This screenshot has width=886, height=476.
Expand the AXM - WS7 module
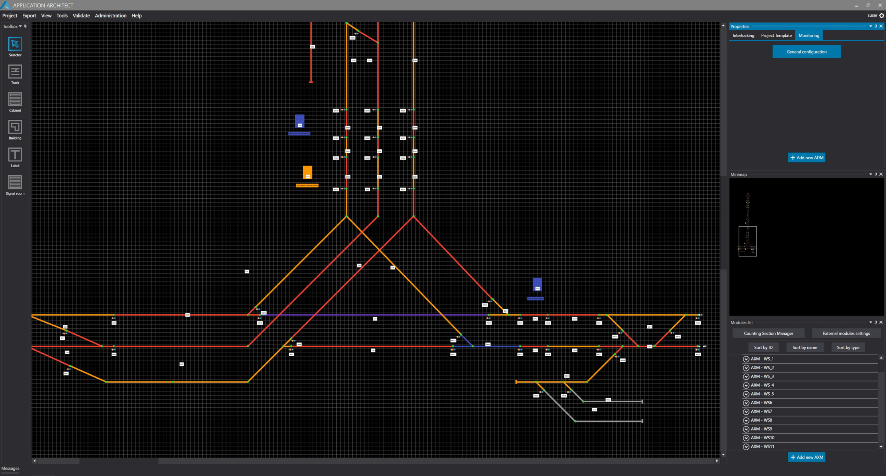click(x=746, y=412)
